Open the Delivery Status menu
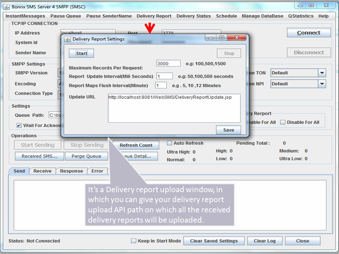This screenshot has height=254, width=339. (x=193, y=16)
